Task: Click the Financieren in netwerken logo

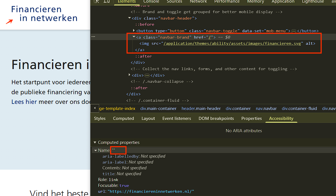Action: pos(44,14)
